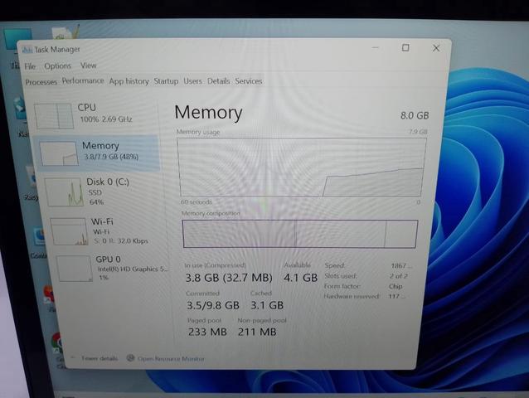
Task: Switch to the Users tab
Action: pos(192,81)
